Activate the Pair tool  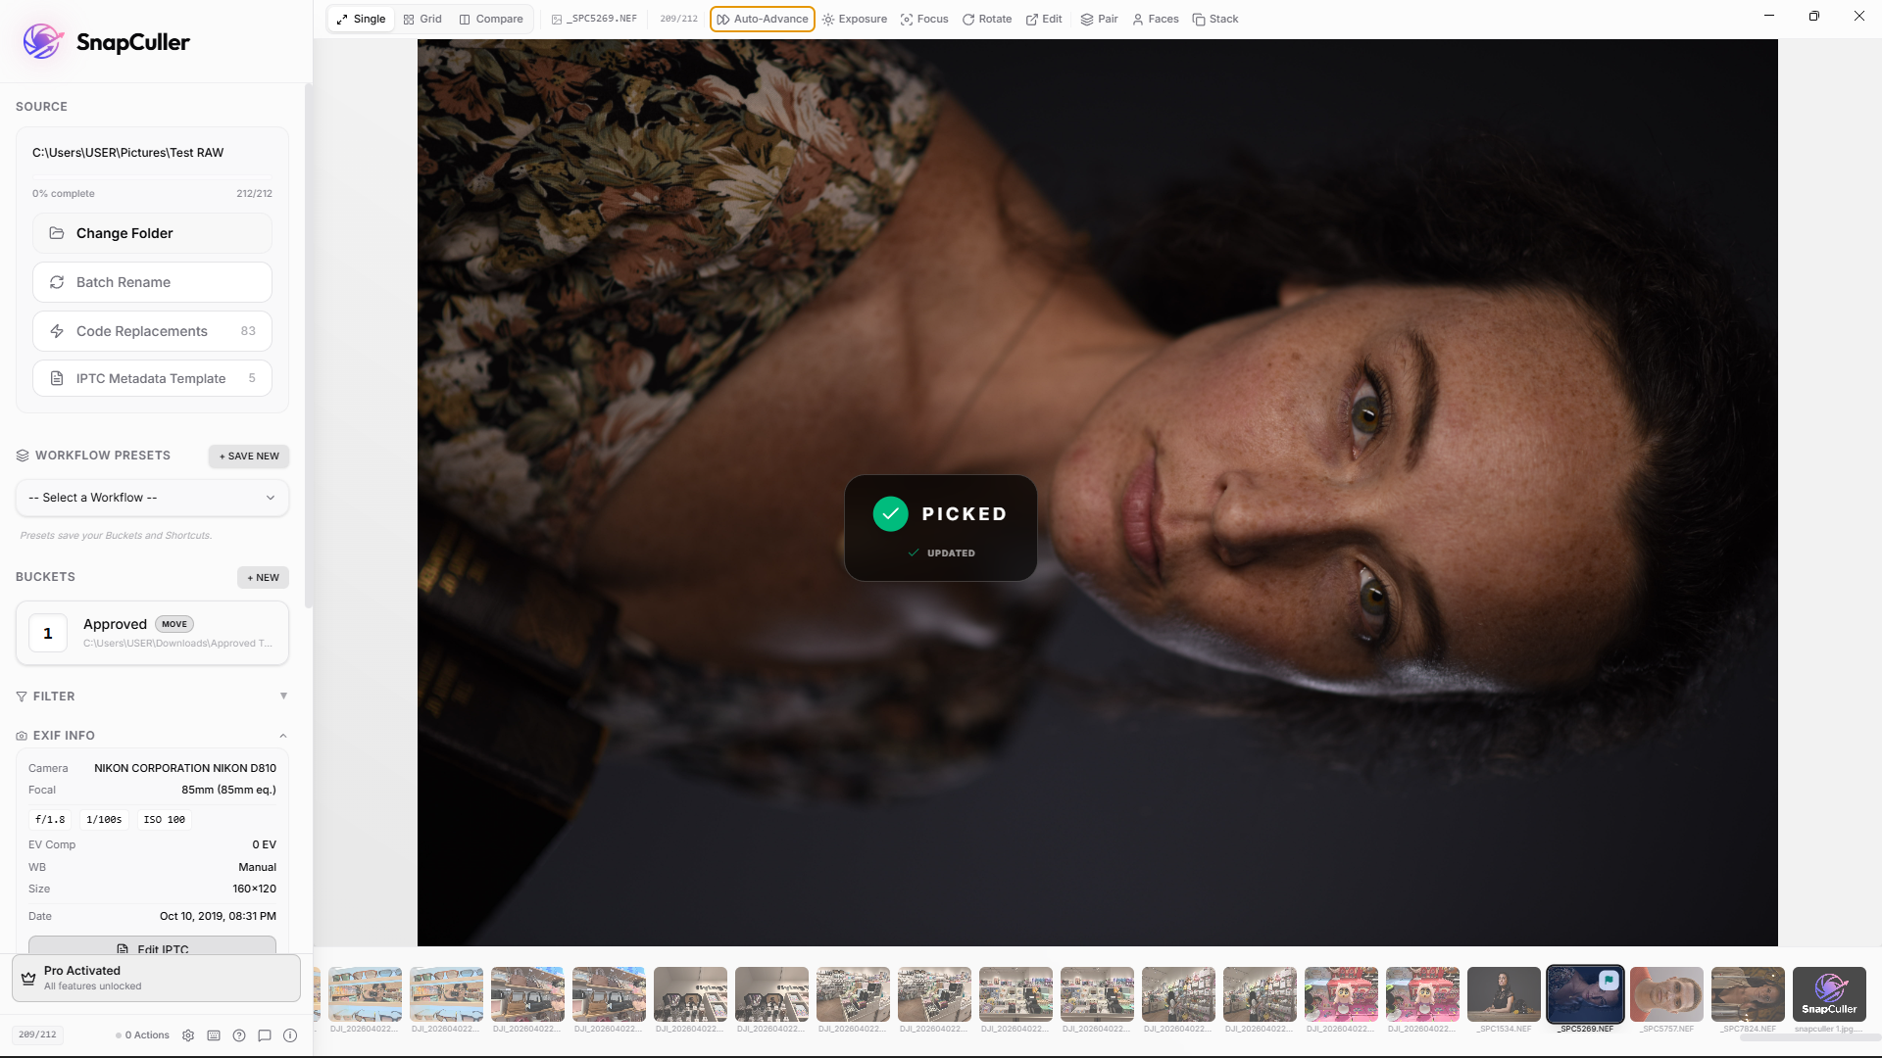click(x=1099, y=19)
